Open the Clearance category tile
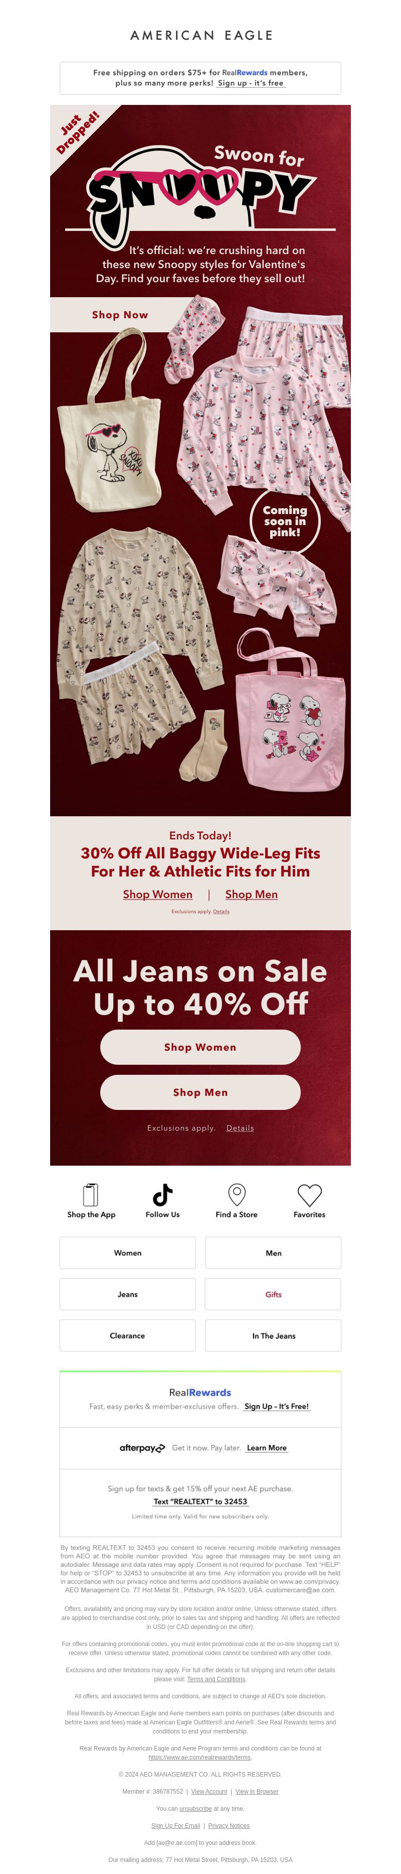The image size is (401, 1874). pos(127,1336)
